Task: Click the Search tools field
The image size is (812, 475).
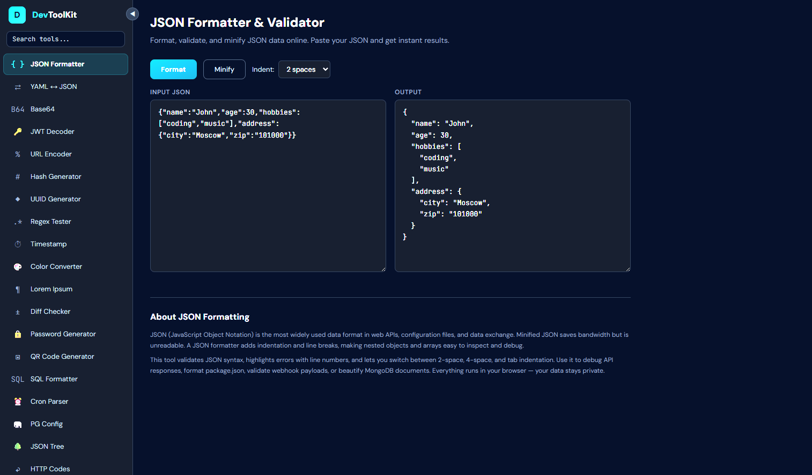Action: tap(65, 39)
